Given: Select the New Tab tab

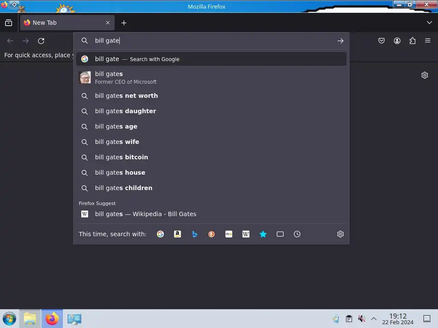Looking at the screenshot, I should (x=67, y=23).
